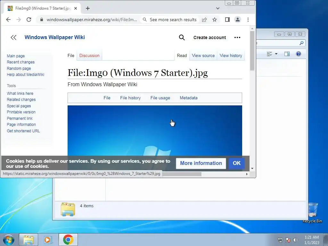The height and width of the screenshot is (246, 328).
Task: Change view icon in Explorer window
Action: (x=269, y=54)
